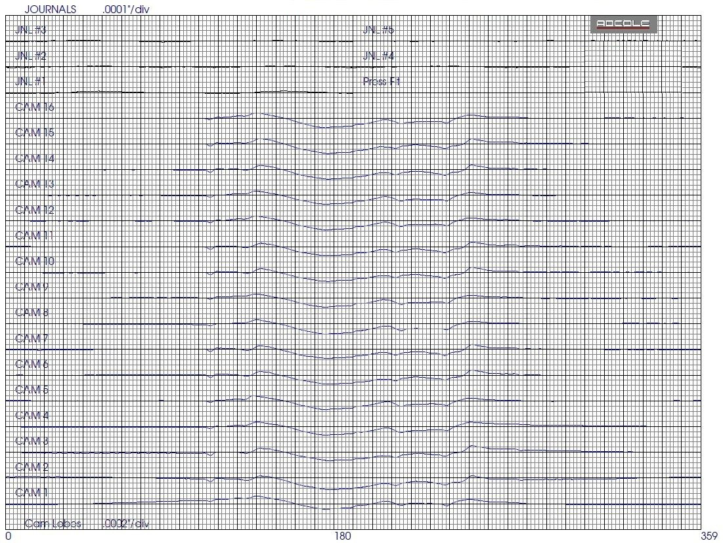This screenshot has width=723, height=543.
Task: Click the Press F1 help text
Action: tap(381, 81)
